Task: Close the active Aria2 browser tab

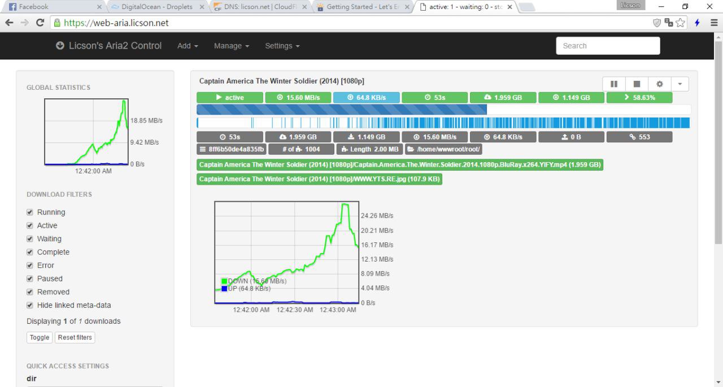Action: (509, 7)
